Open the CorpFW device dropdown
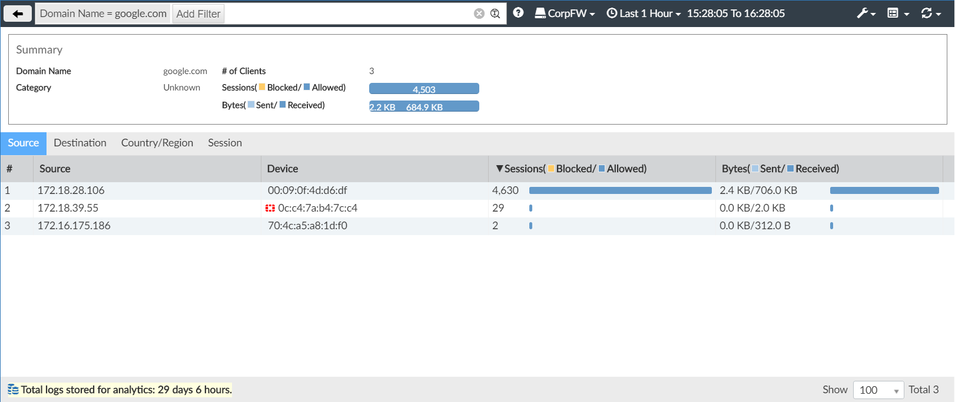This screenshot has width=955, height=402. [x=565, y=14]
